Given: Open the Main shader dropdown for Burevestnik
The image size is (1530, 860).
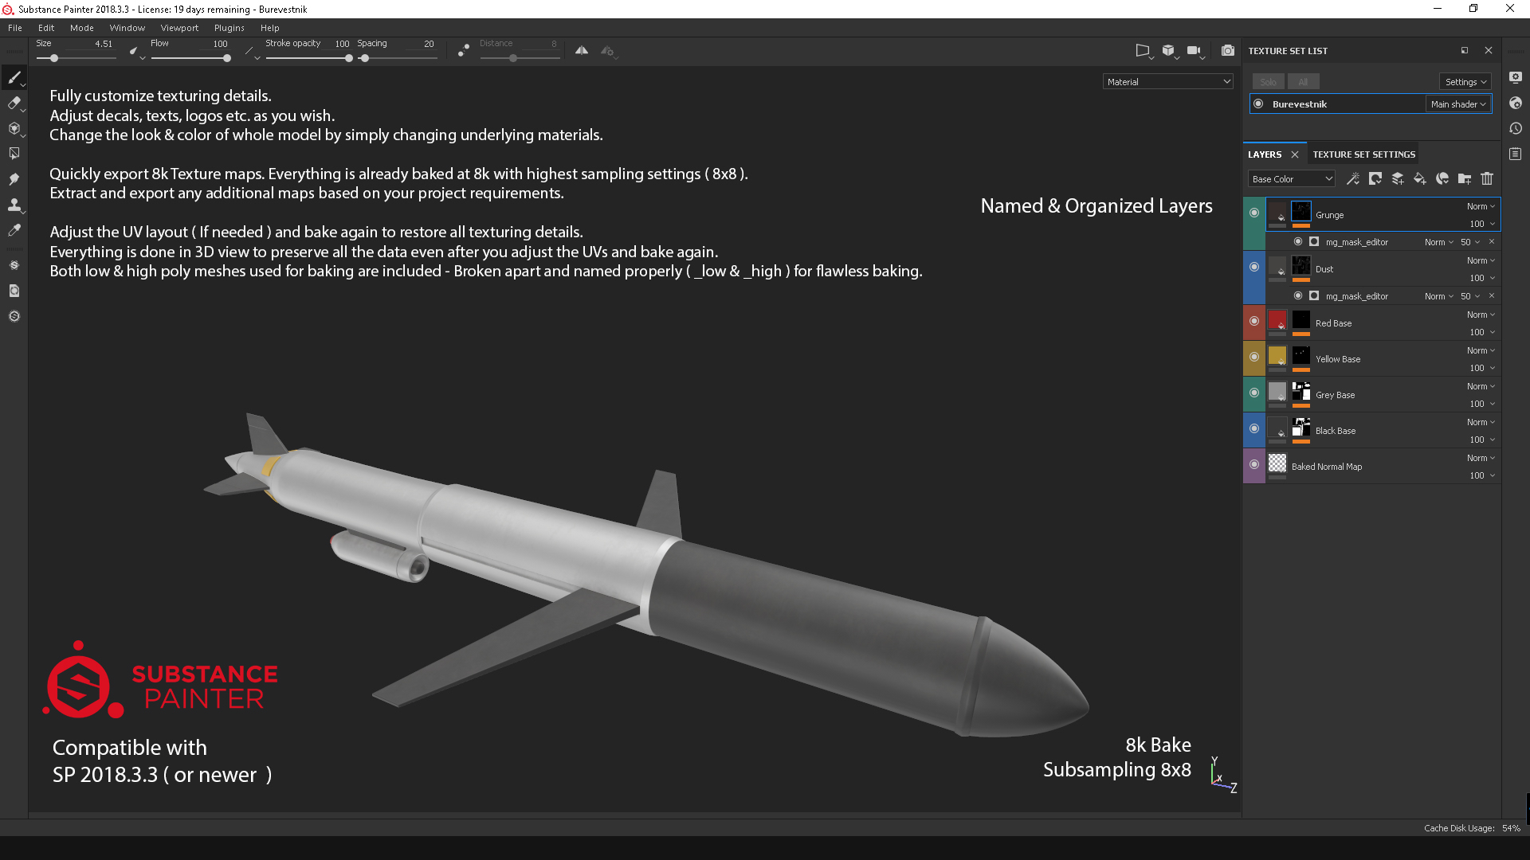Looking at the screenshot, I should 1458,104.
